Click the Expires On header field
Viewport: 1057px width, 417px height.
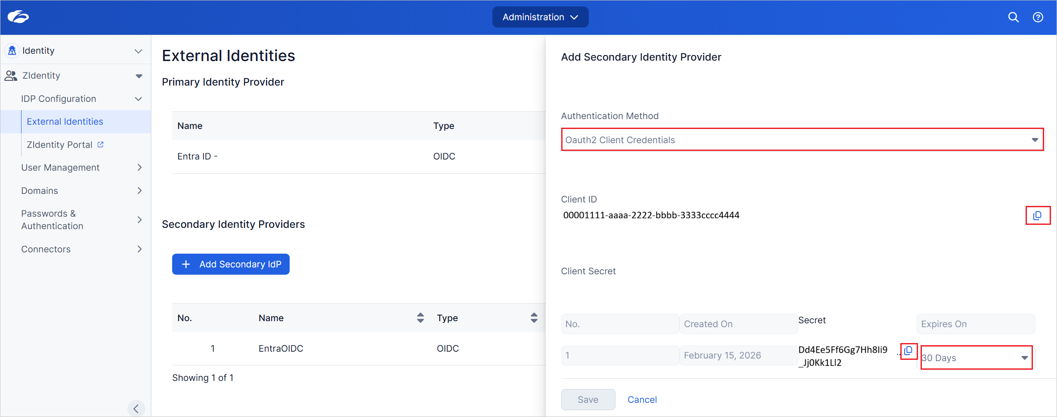pos(976,324)
